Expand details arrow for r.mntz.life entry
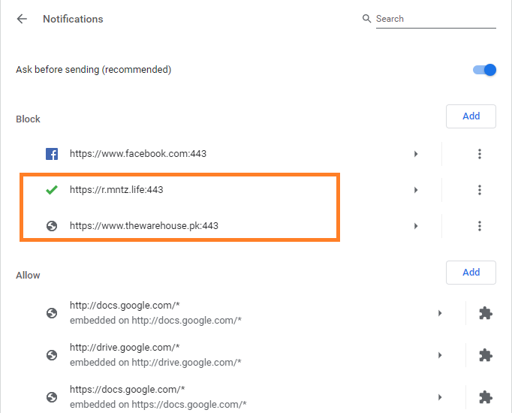 tap(416, 190)
